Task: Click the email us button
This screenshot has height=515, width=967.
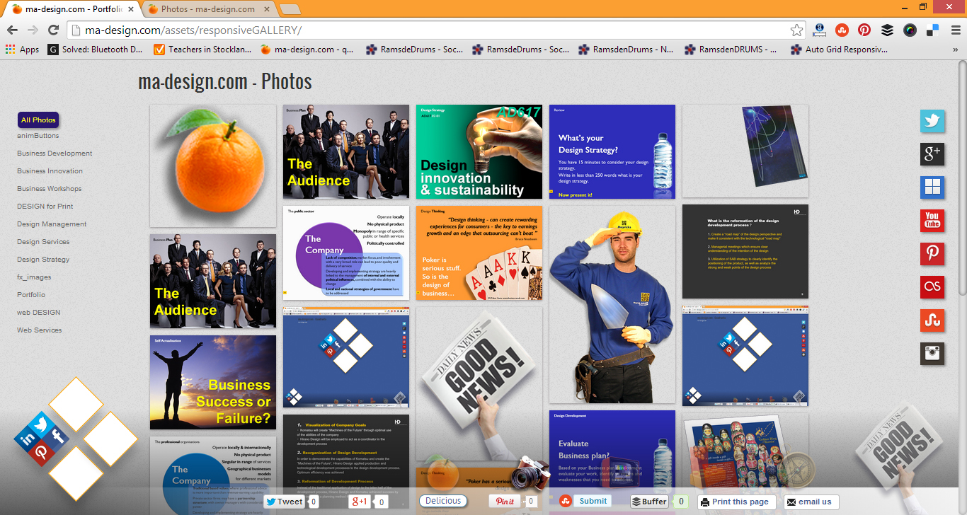Action: tap(810, 502)
